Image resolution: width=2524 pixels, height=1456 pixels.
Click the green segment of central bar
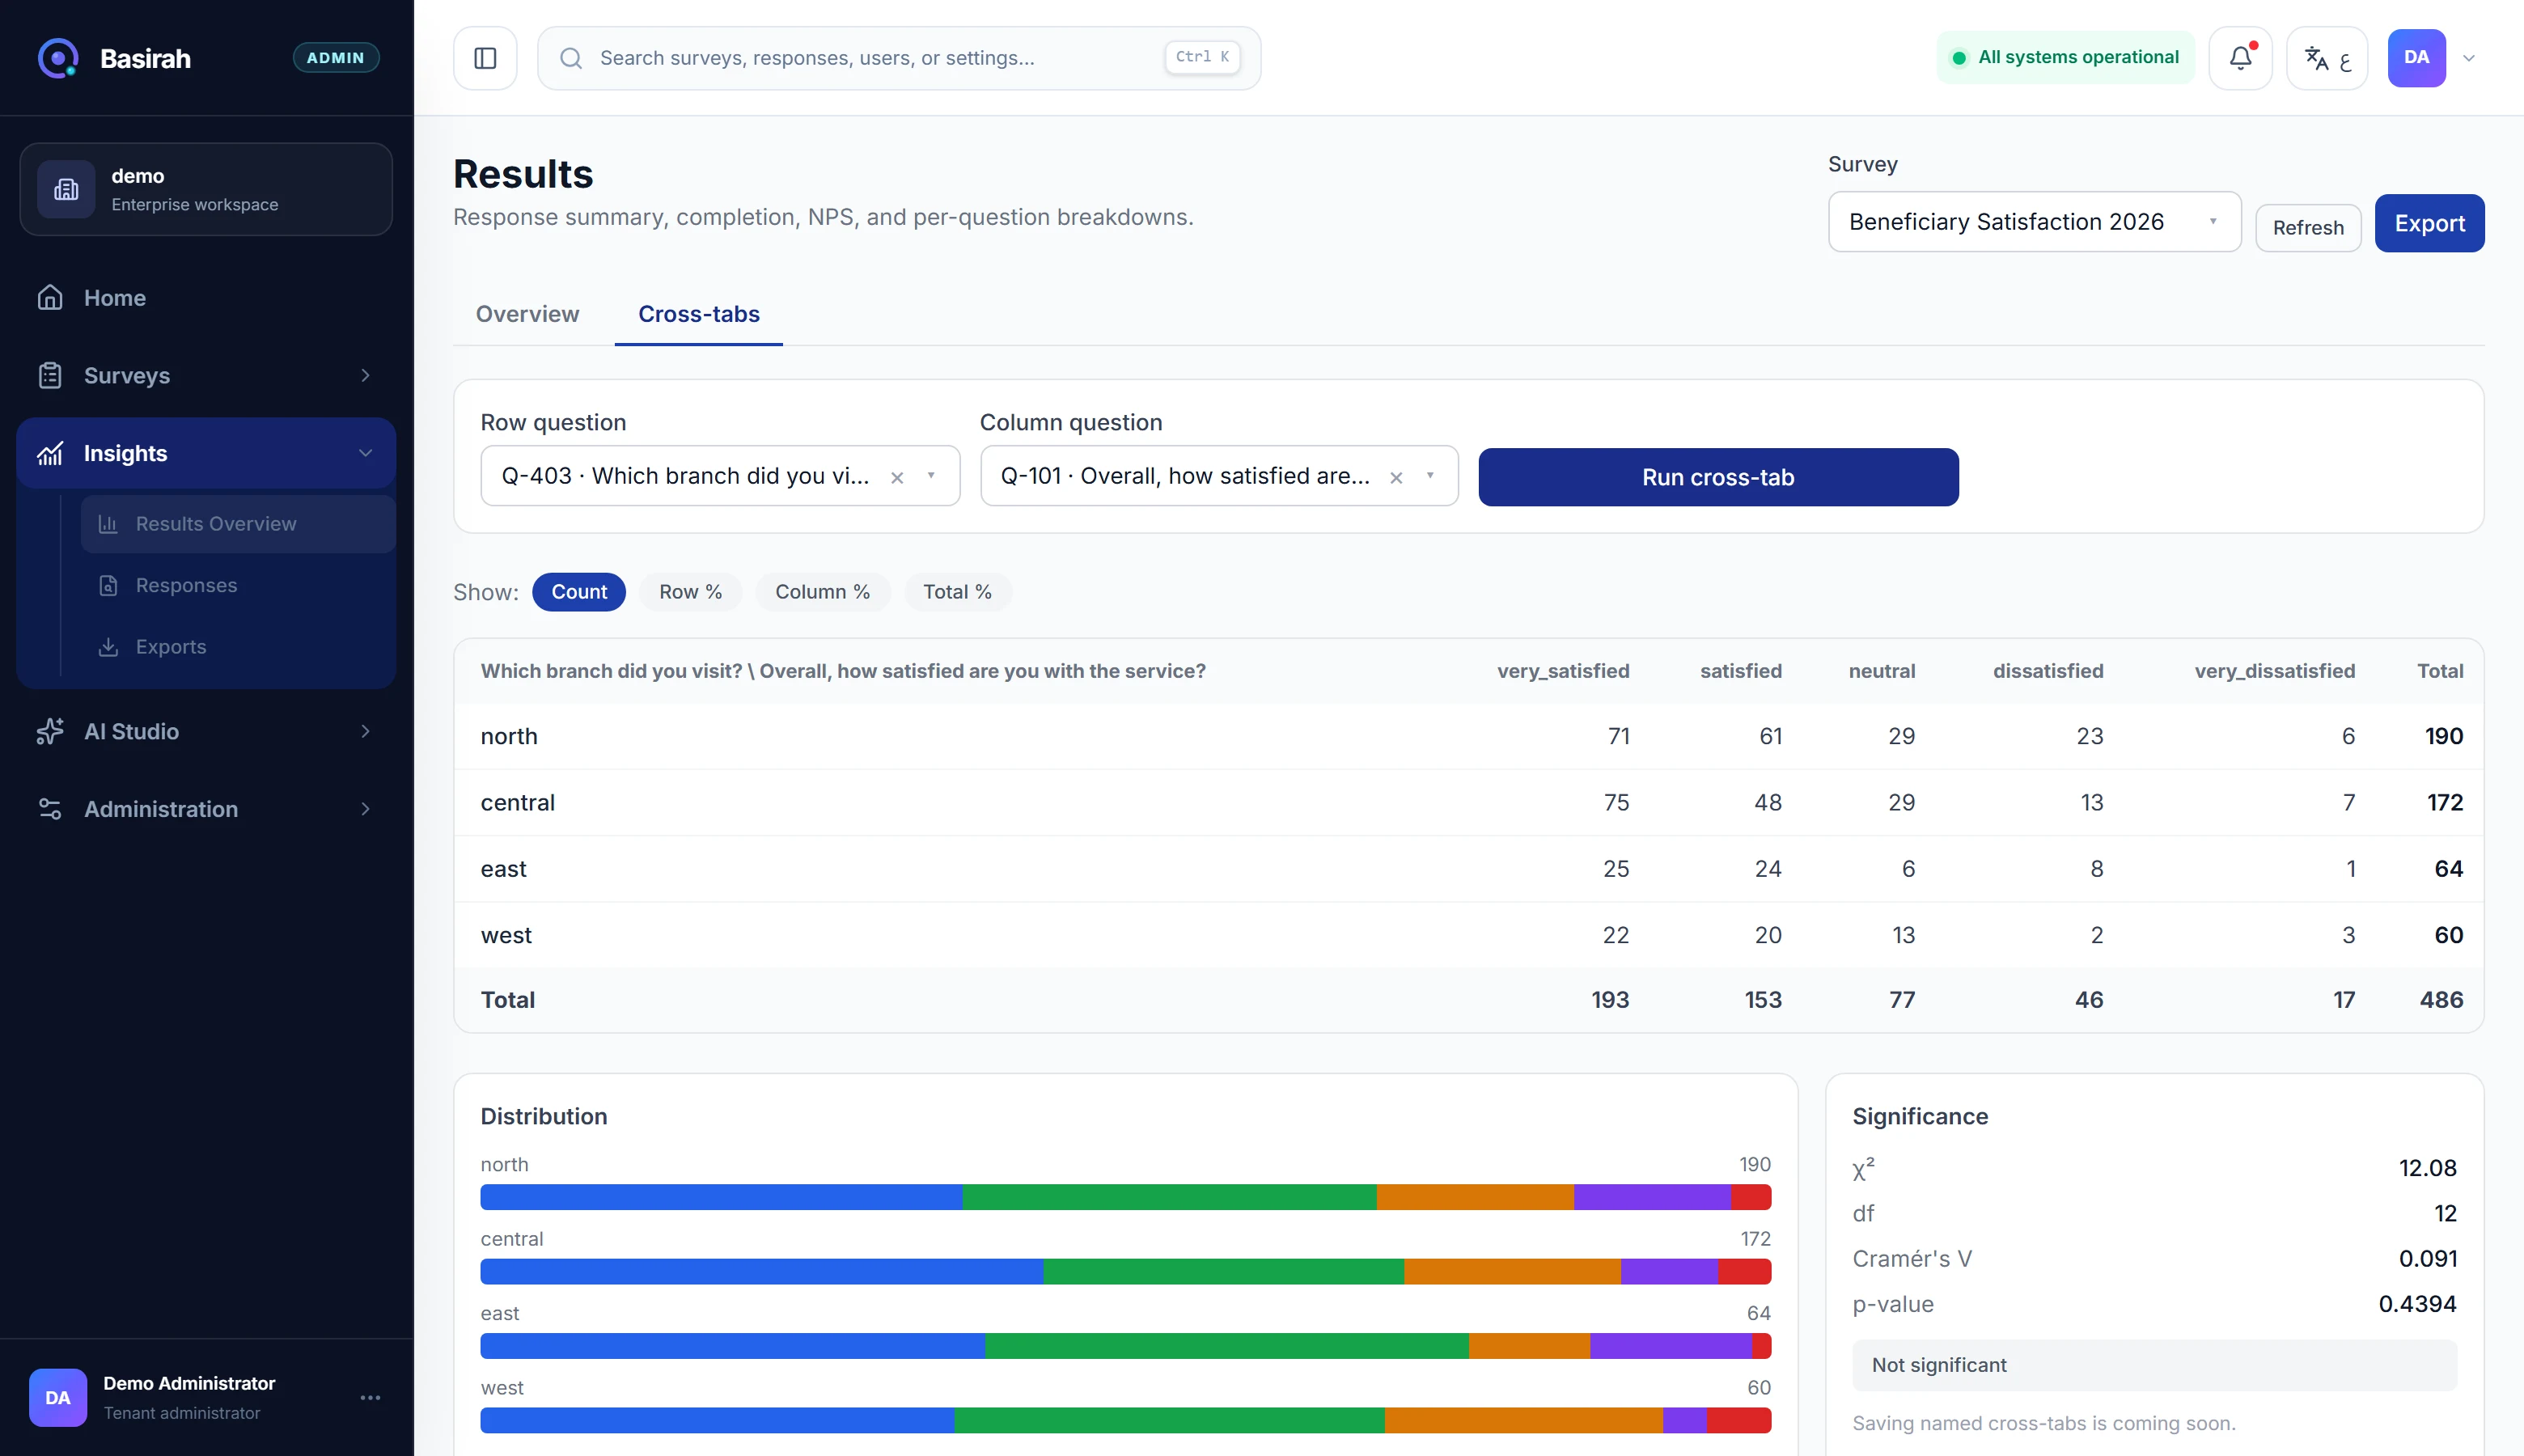(1223, 1272)
